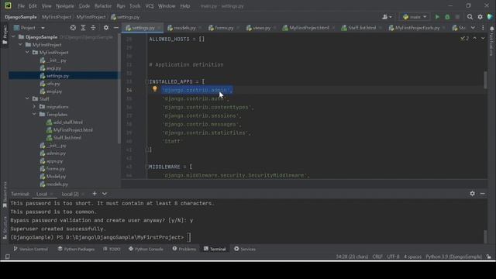
Task: Click the editor vertical scrollbar thumb
Action: click(485, 80)
